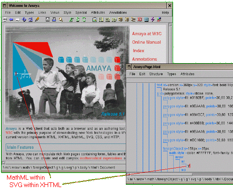
Task: Apply strong style with the green S icon
Action: [78, 20]
